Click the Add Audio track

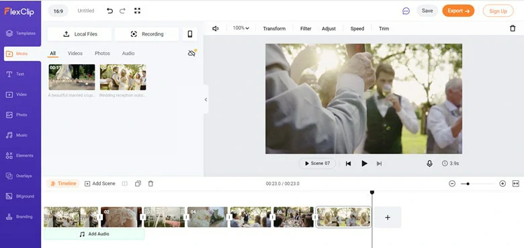pos(94,234)
